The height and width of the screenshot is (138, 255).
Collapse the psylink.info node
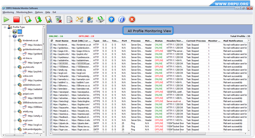click(15, 67)
